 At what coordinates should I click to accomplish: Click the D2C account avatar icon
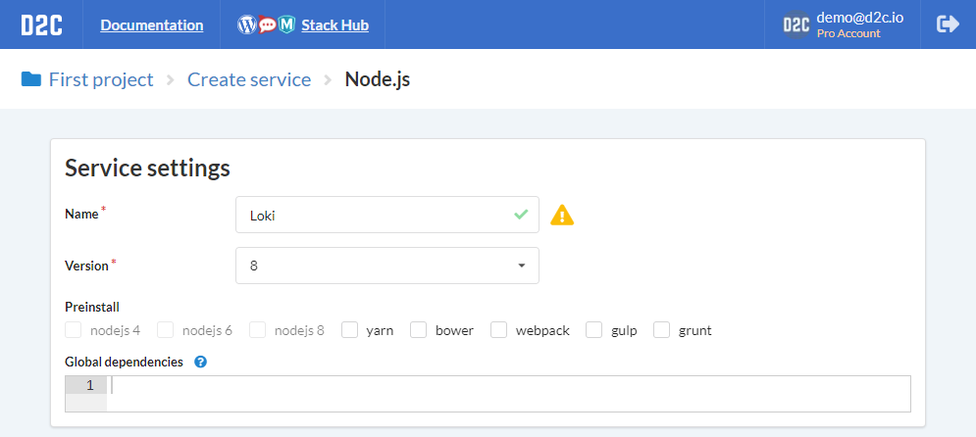coord(796,24)
